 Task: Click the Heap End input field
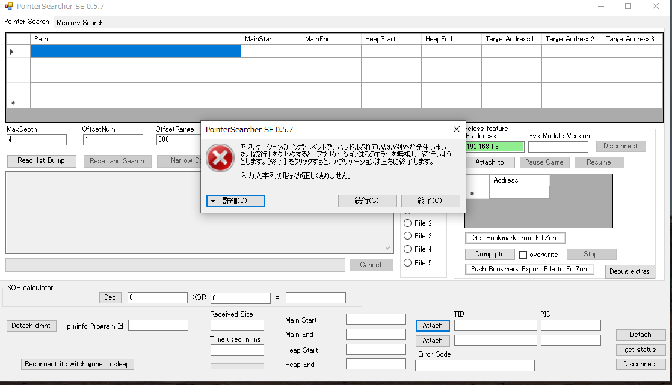376,363
